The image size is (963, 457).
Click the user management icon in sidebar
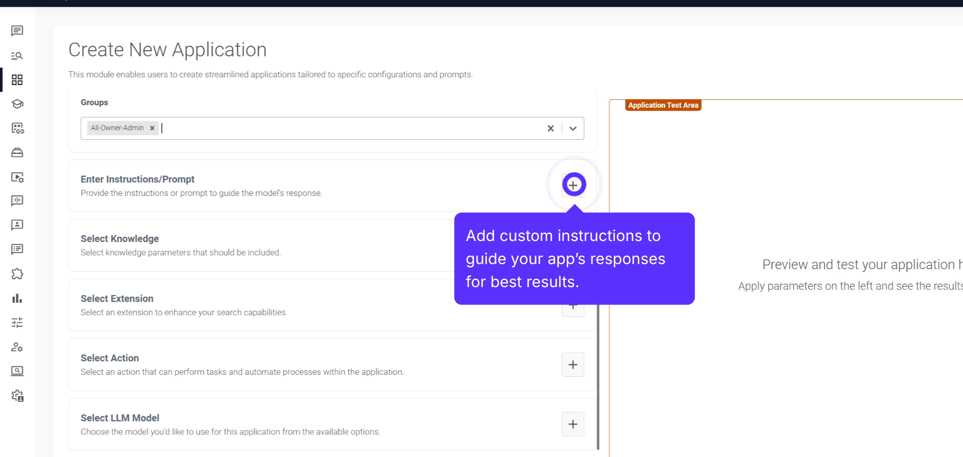[x=17, y=347]
